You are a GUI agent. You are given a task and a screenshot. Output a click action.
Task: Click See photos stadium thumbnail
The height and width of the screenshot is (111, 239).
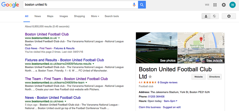pyautogui.click(x=156, y=48)
